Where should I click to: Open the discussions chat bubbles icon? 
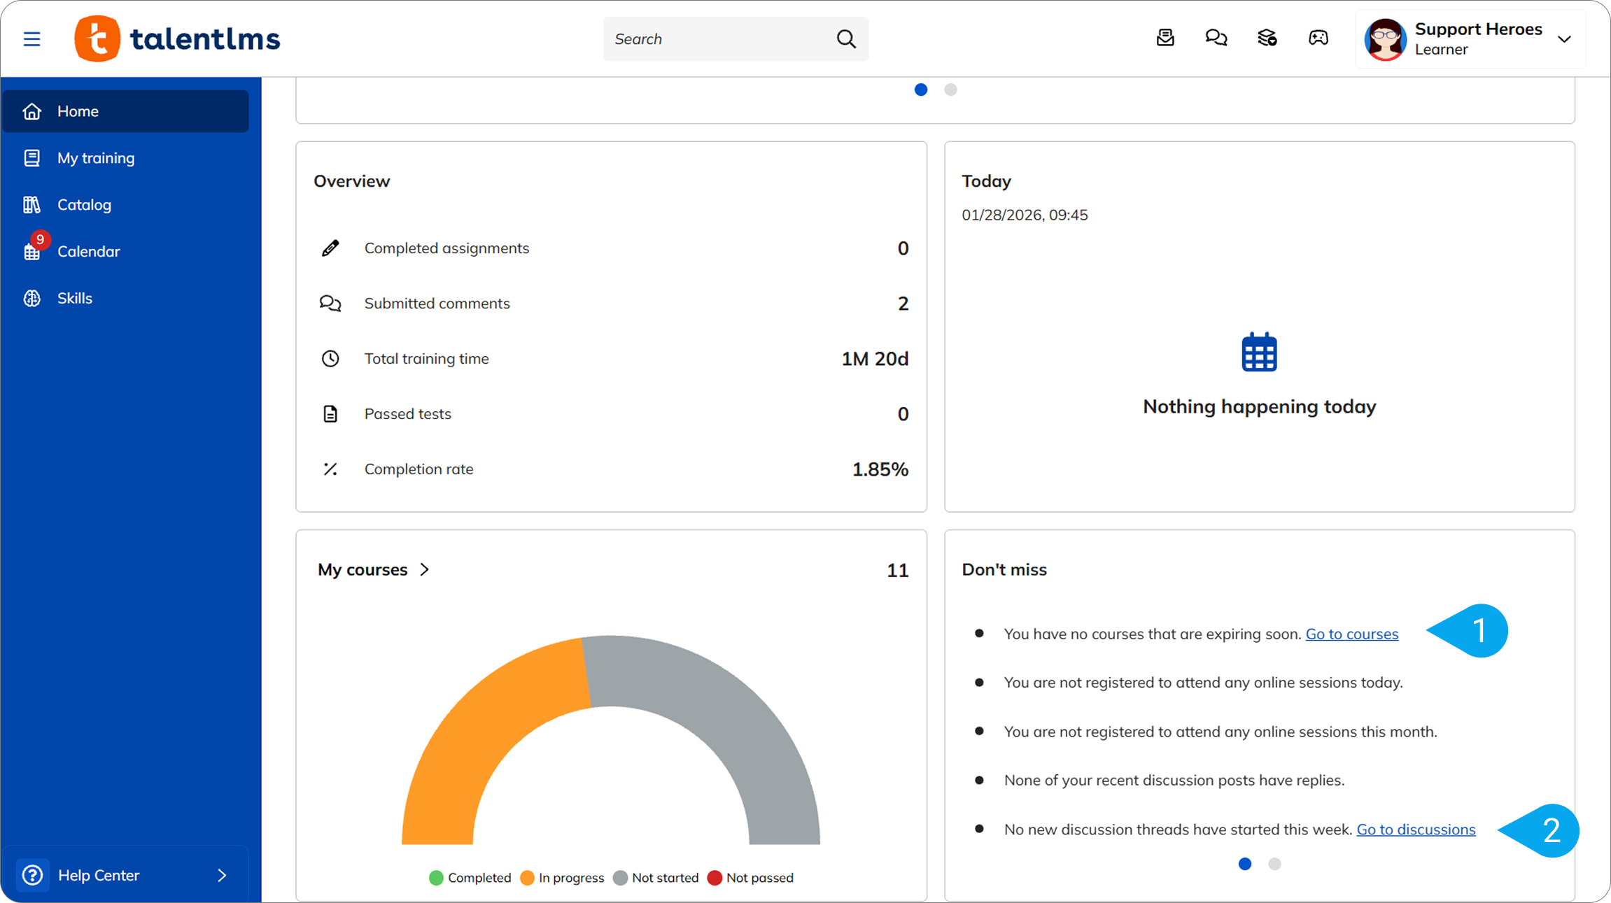click(1216, 38)
